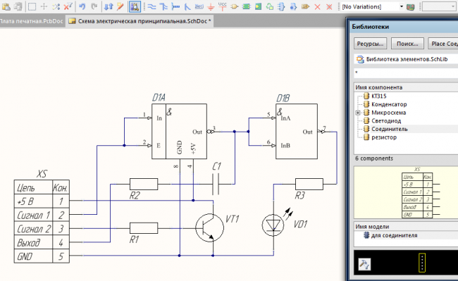The height and width of the screenshot is (281, 458).
Task: Open the No Variations dropdown
Action: [x=402, y=6]
